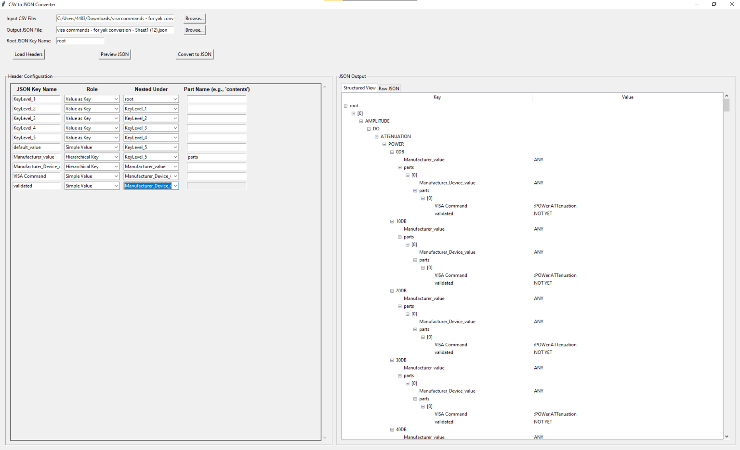Click the Root JSON Key Name field

point(80,40)
